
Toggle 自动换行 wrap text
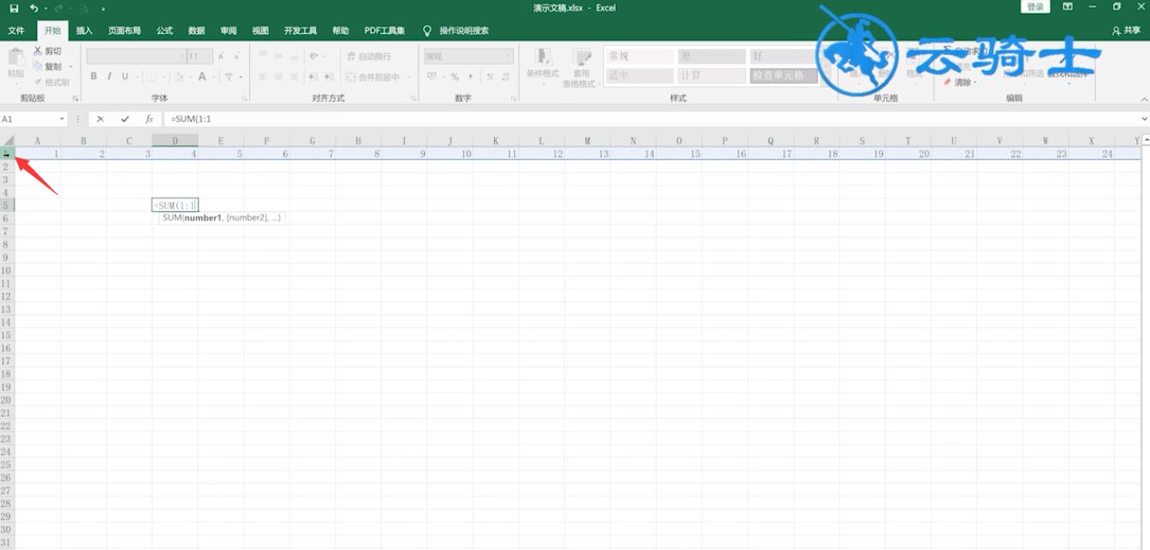(369, 56)
